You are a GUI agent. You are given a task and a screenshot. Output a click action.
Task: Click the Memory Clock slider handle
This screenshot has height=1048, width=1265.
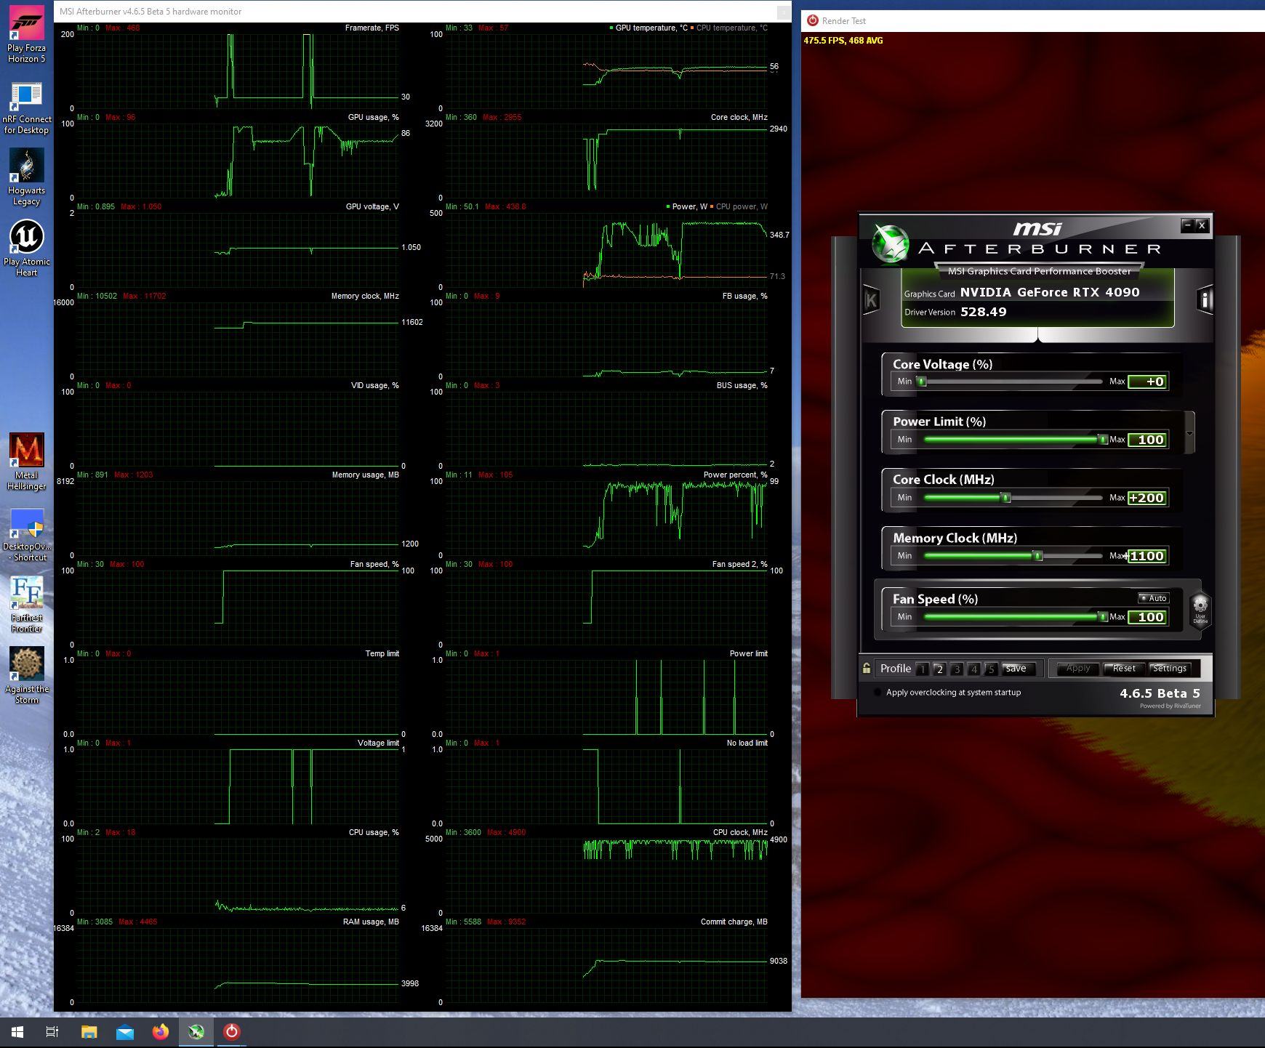point(1038,556)
